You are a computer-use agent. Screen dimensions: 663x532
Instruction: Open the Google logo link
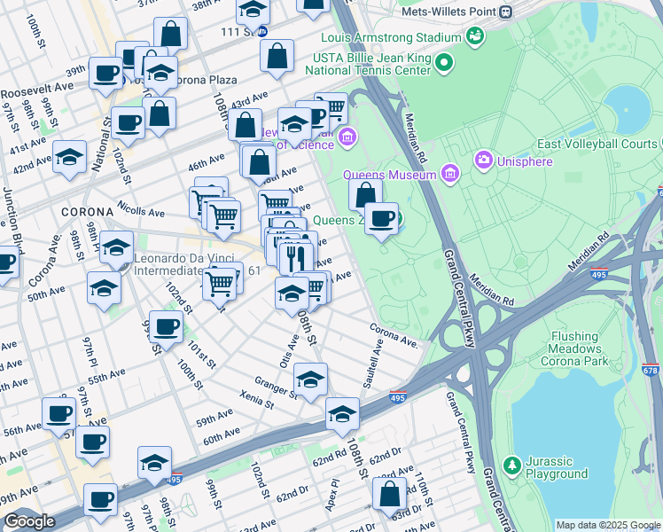(x=29, y=521)
